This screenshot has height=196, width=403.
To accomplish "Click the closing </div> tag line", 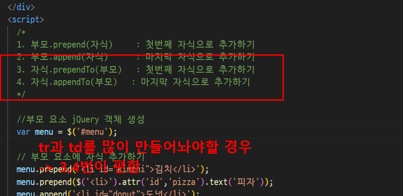I will [x=21, y=7].
